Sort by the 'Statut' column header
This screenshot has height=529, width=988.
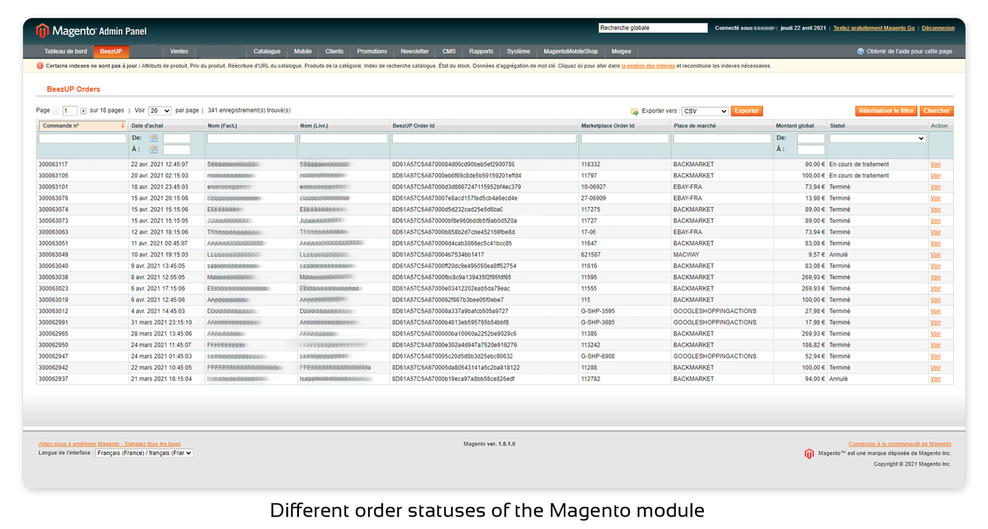(837, 126)
